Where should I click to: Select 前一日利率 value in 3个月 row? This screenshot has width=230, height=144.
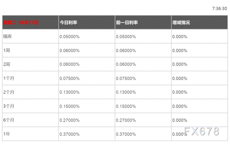(126, 106)
